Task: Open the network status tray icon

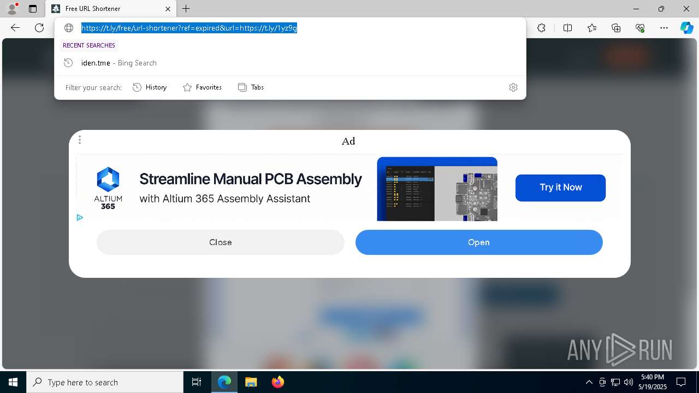Action: point(615,382)
